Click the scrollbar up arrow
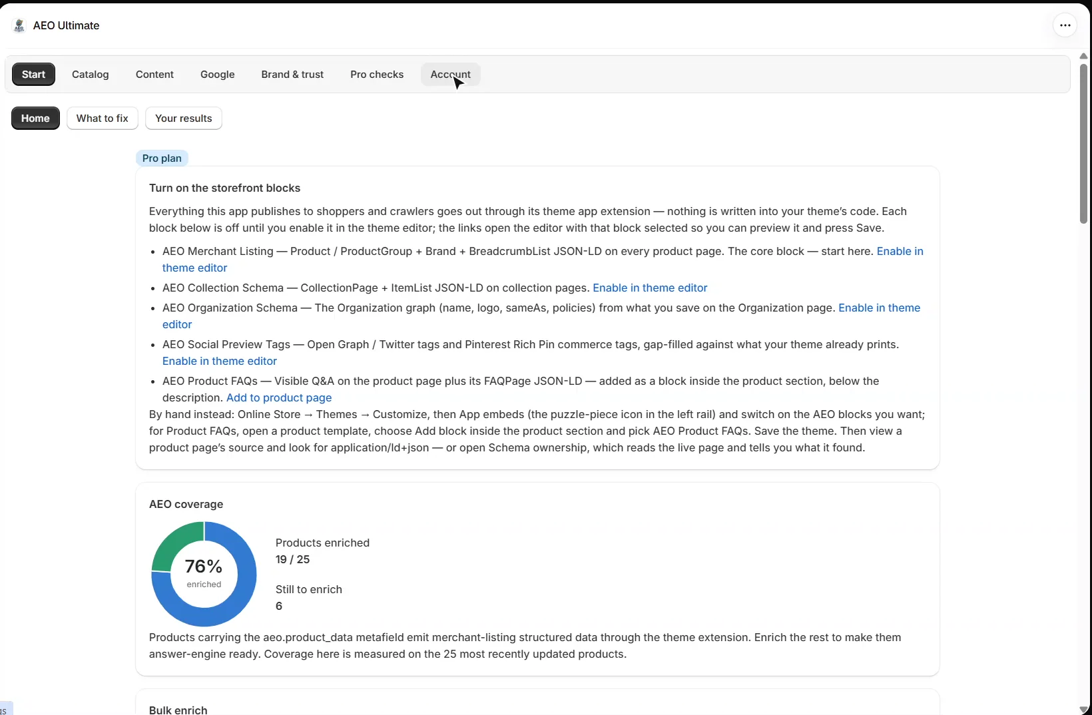 [x=1083, y=56]
